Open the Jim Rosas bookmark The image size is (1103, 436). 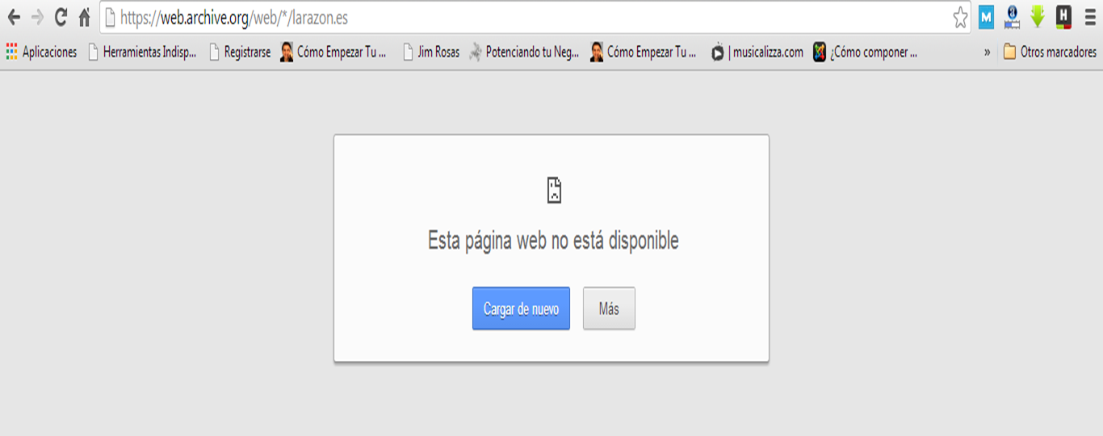coord(431,52)
